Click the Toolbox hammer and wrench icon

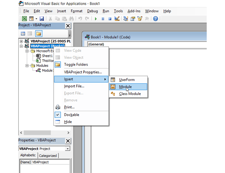(x=147, y=19)
